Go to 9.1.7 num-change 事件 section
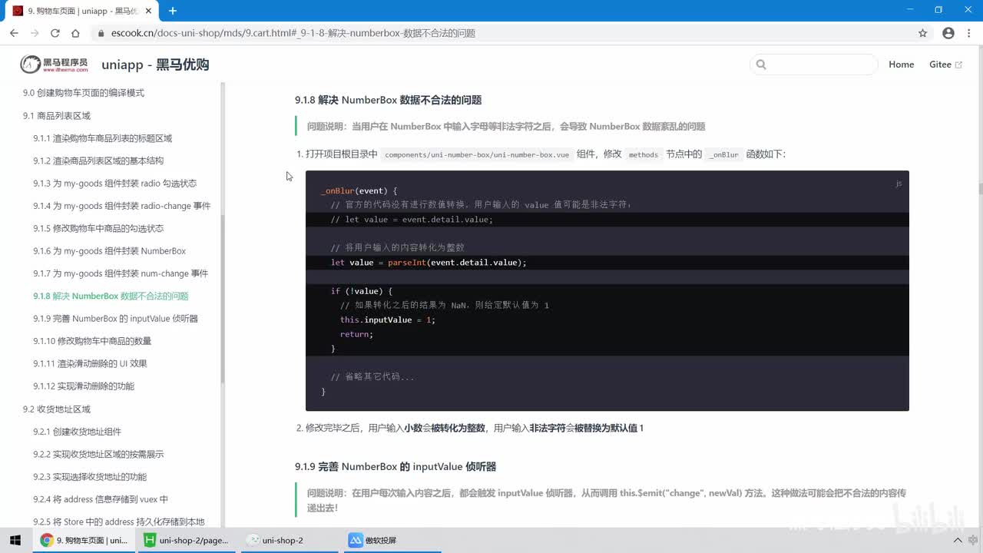 (x=121, y=273)
